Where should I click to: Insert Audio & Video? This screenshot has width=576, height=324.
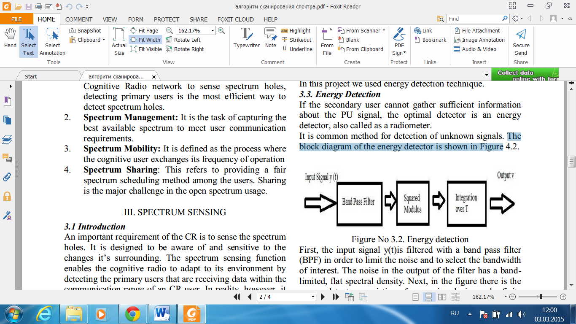(x=475, y=49)
